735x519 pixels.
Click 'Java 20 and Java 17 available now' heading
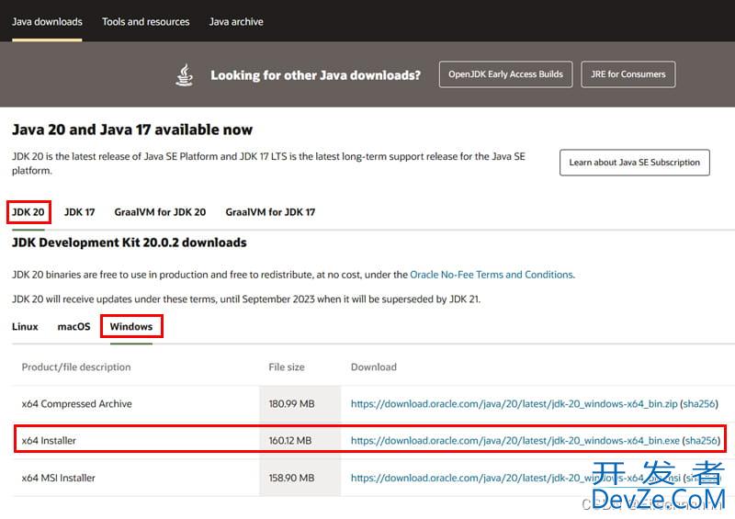point(132,130)
